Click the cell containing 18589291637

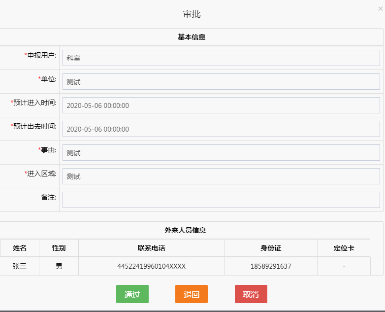[x=270, y=266]
